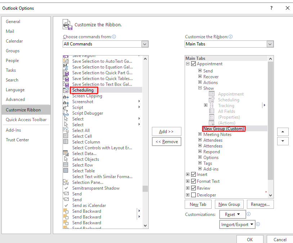
Task: Uncheck the Format Text tab checkbox
Action: coord(193,181)
